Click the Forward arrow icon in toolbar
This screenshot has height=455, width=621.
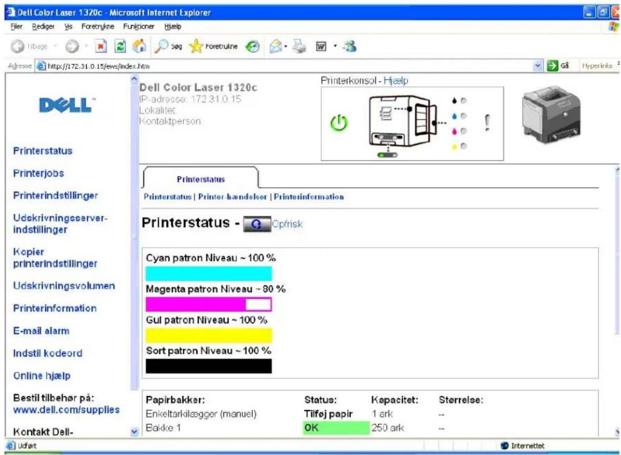(x=72, y=46)
